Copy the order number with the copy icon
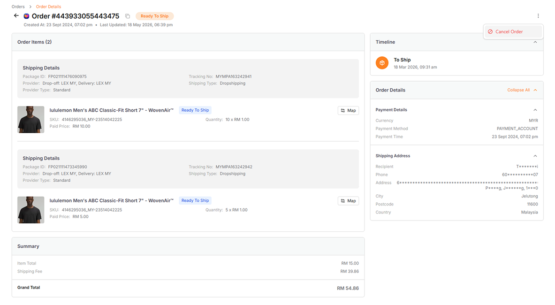555x305 pixels. click(x=128, y=16)
